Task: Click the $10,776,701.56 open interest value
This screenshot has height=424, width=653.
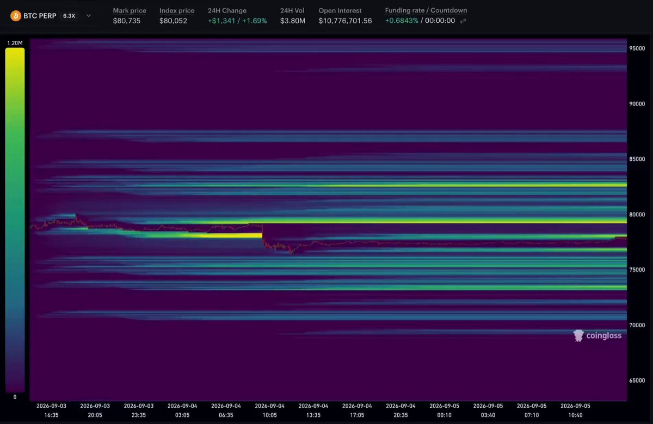Action: click(x=346, y=21)
